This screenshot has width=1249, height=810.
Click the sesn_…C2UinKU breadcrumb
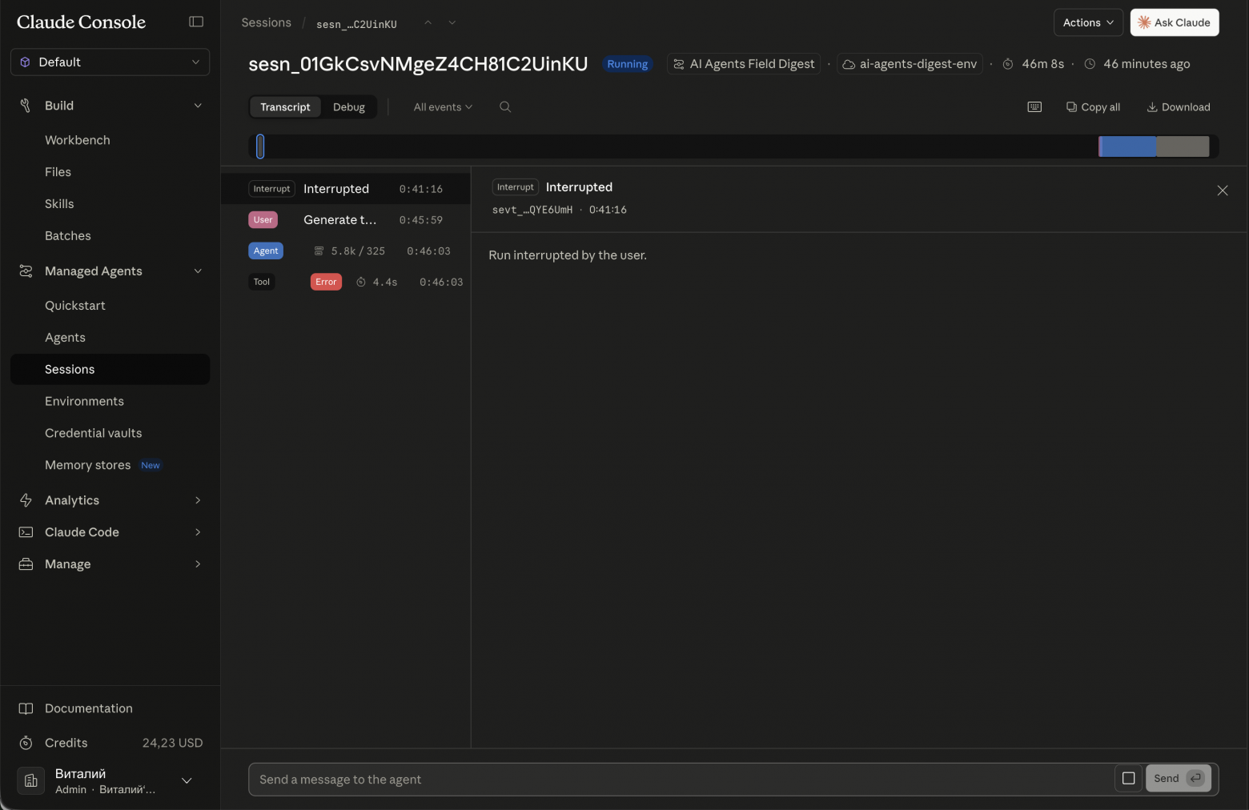(356, 24)
